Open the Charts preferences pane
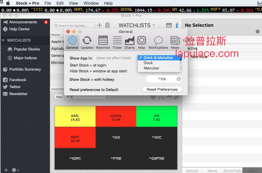The width and height of the screenshot is (262, 173). pos(129,42)
